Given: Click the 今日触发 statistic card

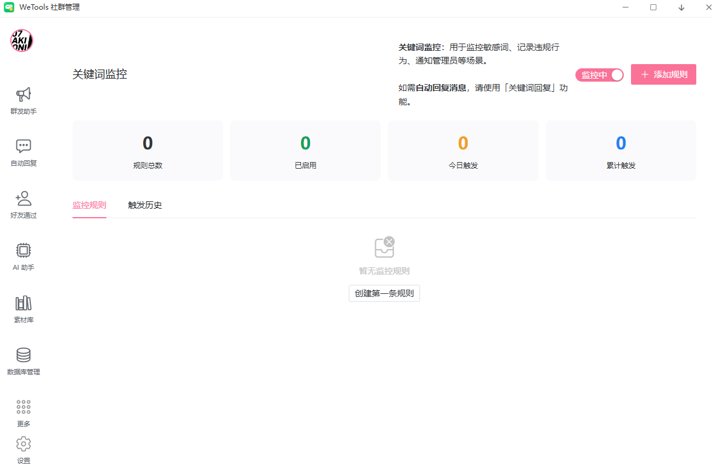Looking at the screenshot, I should pos(463,151).
